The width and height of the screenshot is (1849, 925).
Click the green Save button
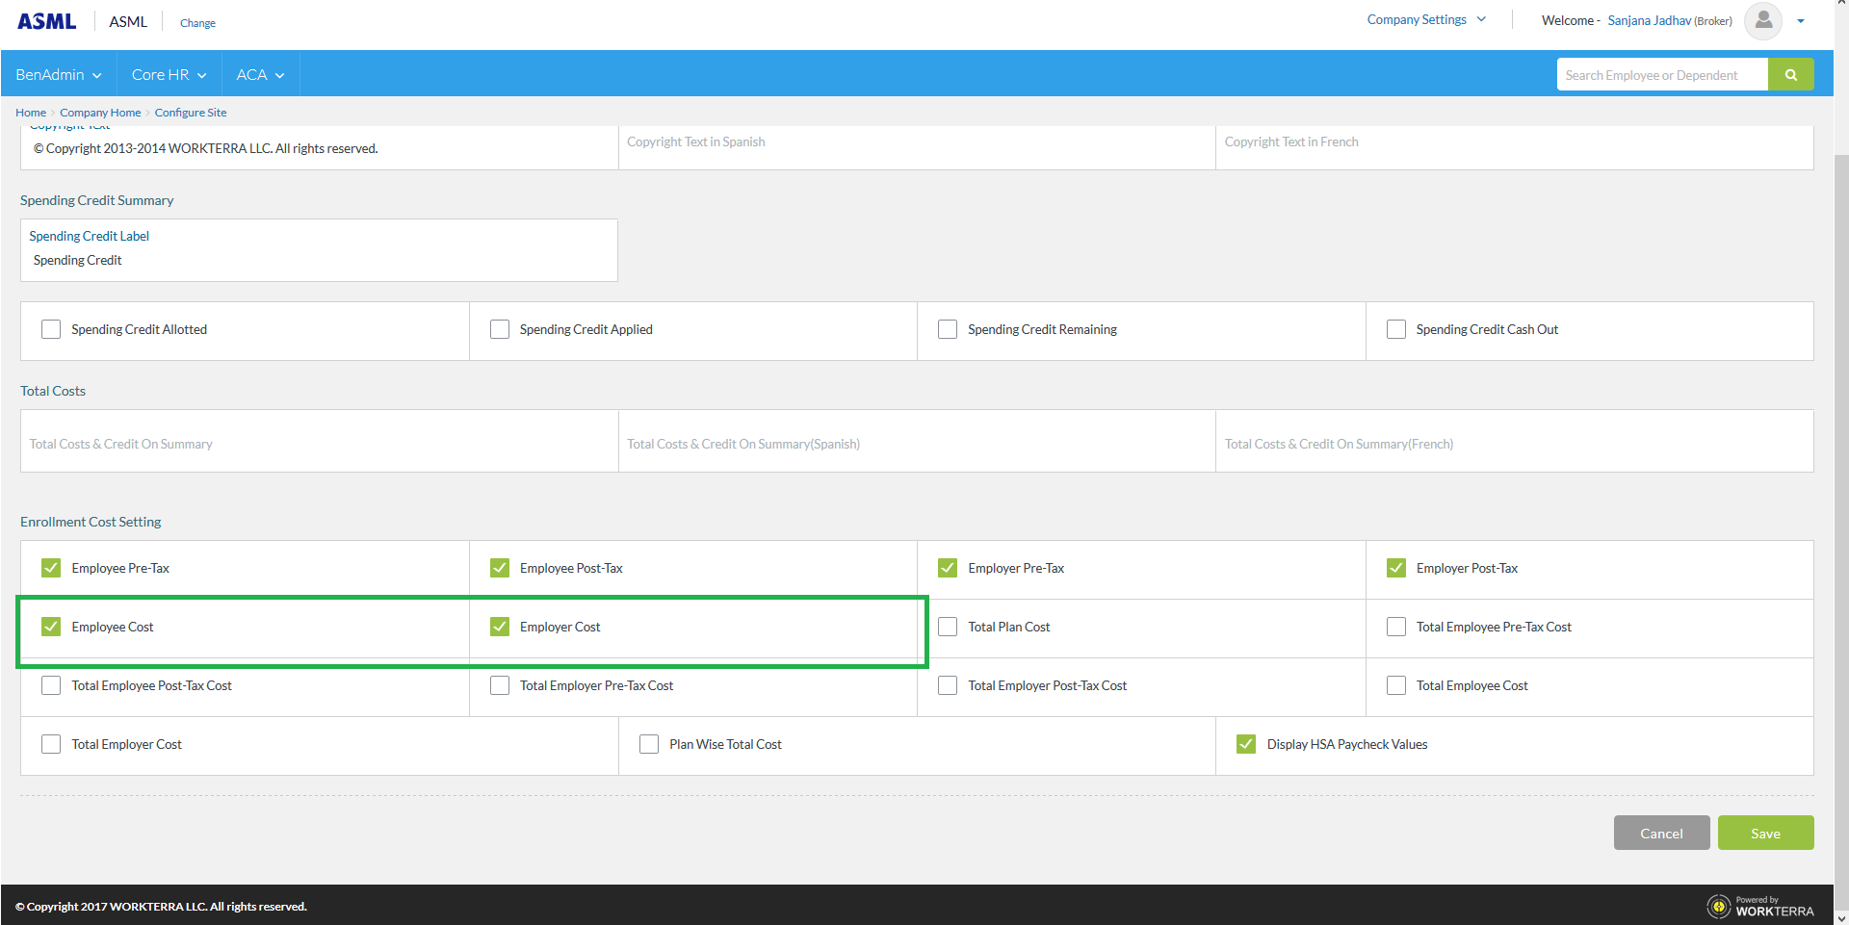point(1765,834)
